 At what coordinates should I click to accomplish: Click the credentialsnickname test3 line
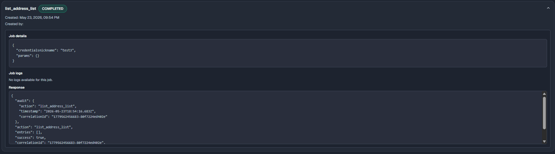point(46,50)
